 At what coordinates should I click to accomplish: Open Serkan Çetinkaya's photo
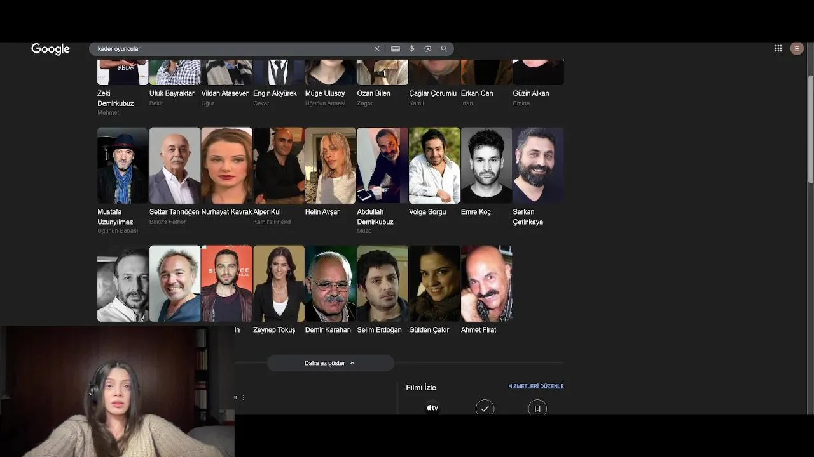(539, 166)
